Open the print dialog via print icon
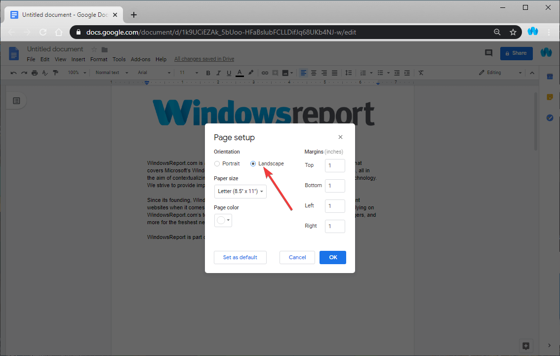This screenshot has height=356, width=560. coord(35,73)
